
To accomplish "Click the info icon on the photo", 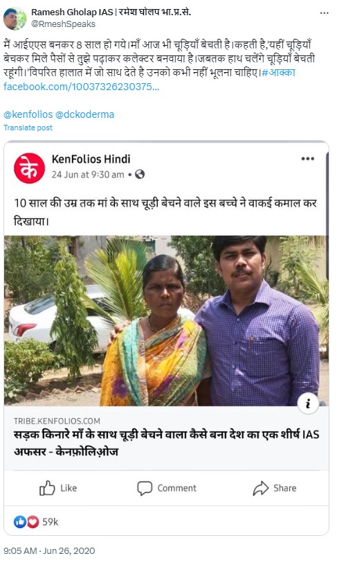I will click(308, 403).
